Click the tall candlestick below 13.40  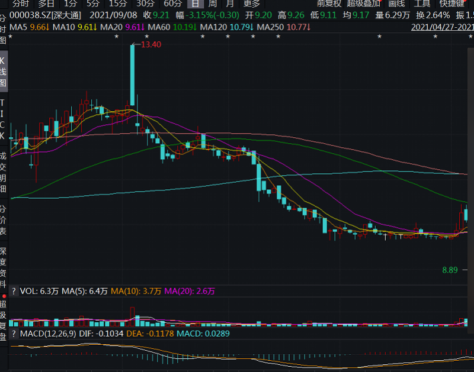click(x=132, y=75)
